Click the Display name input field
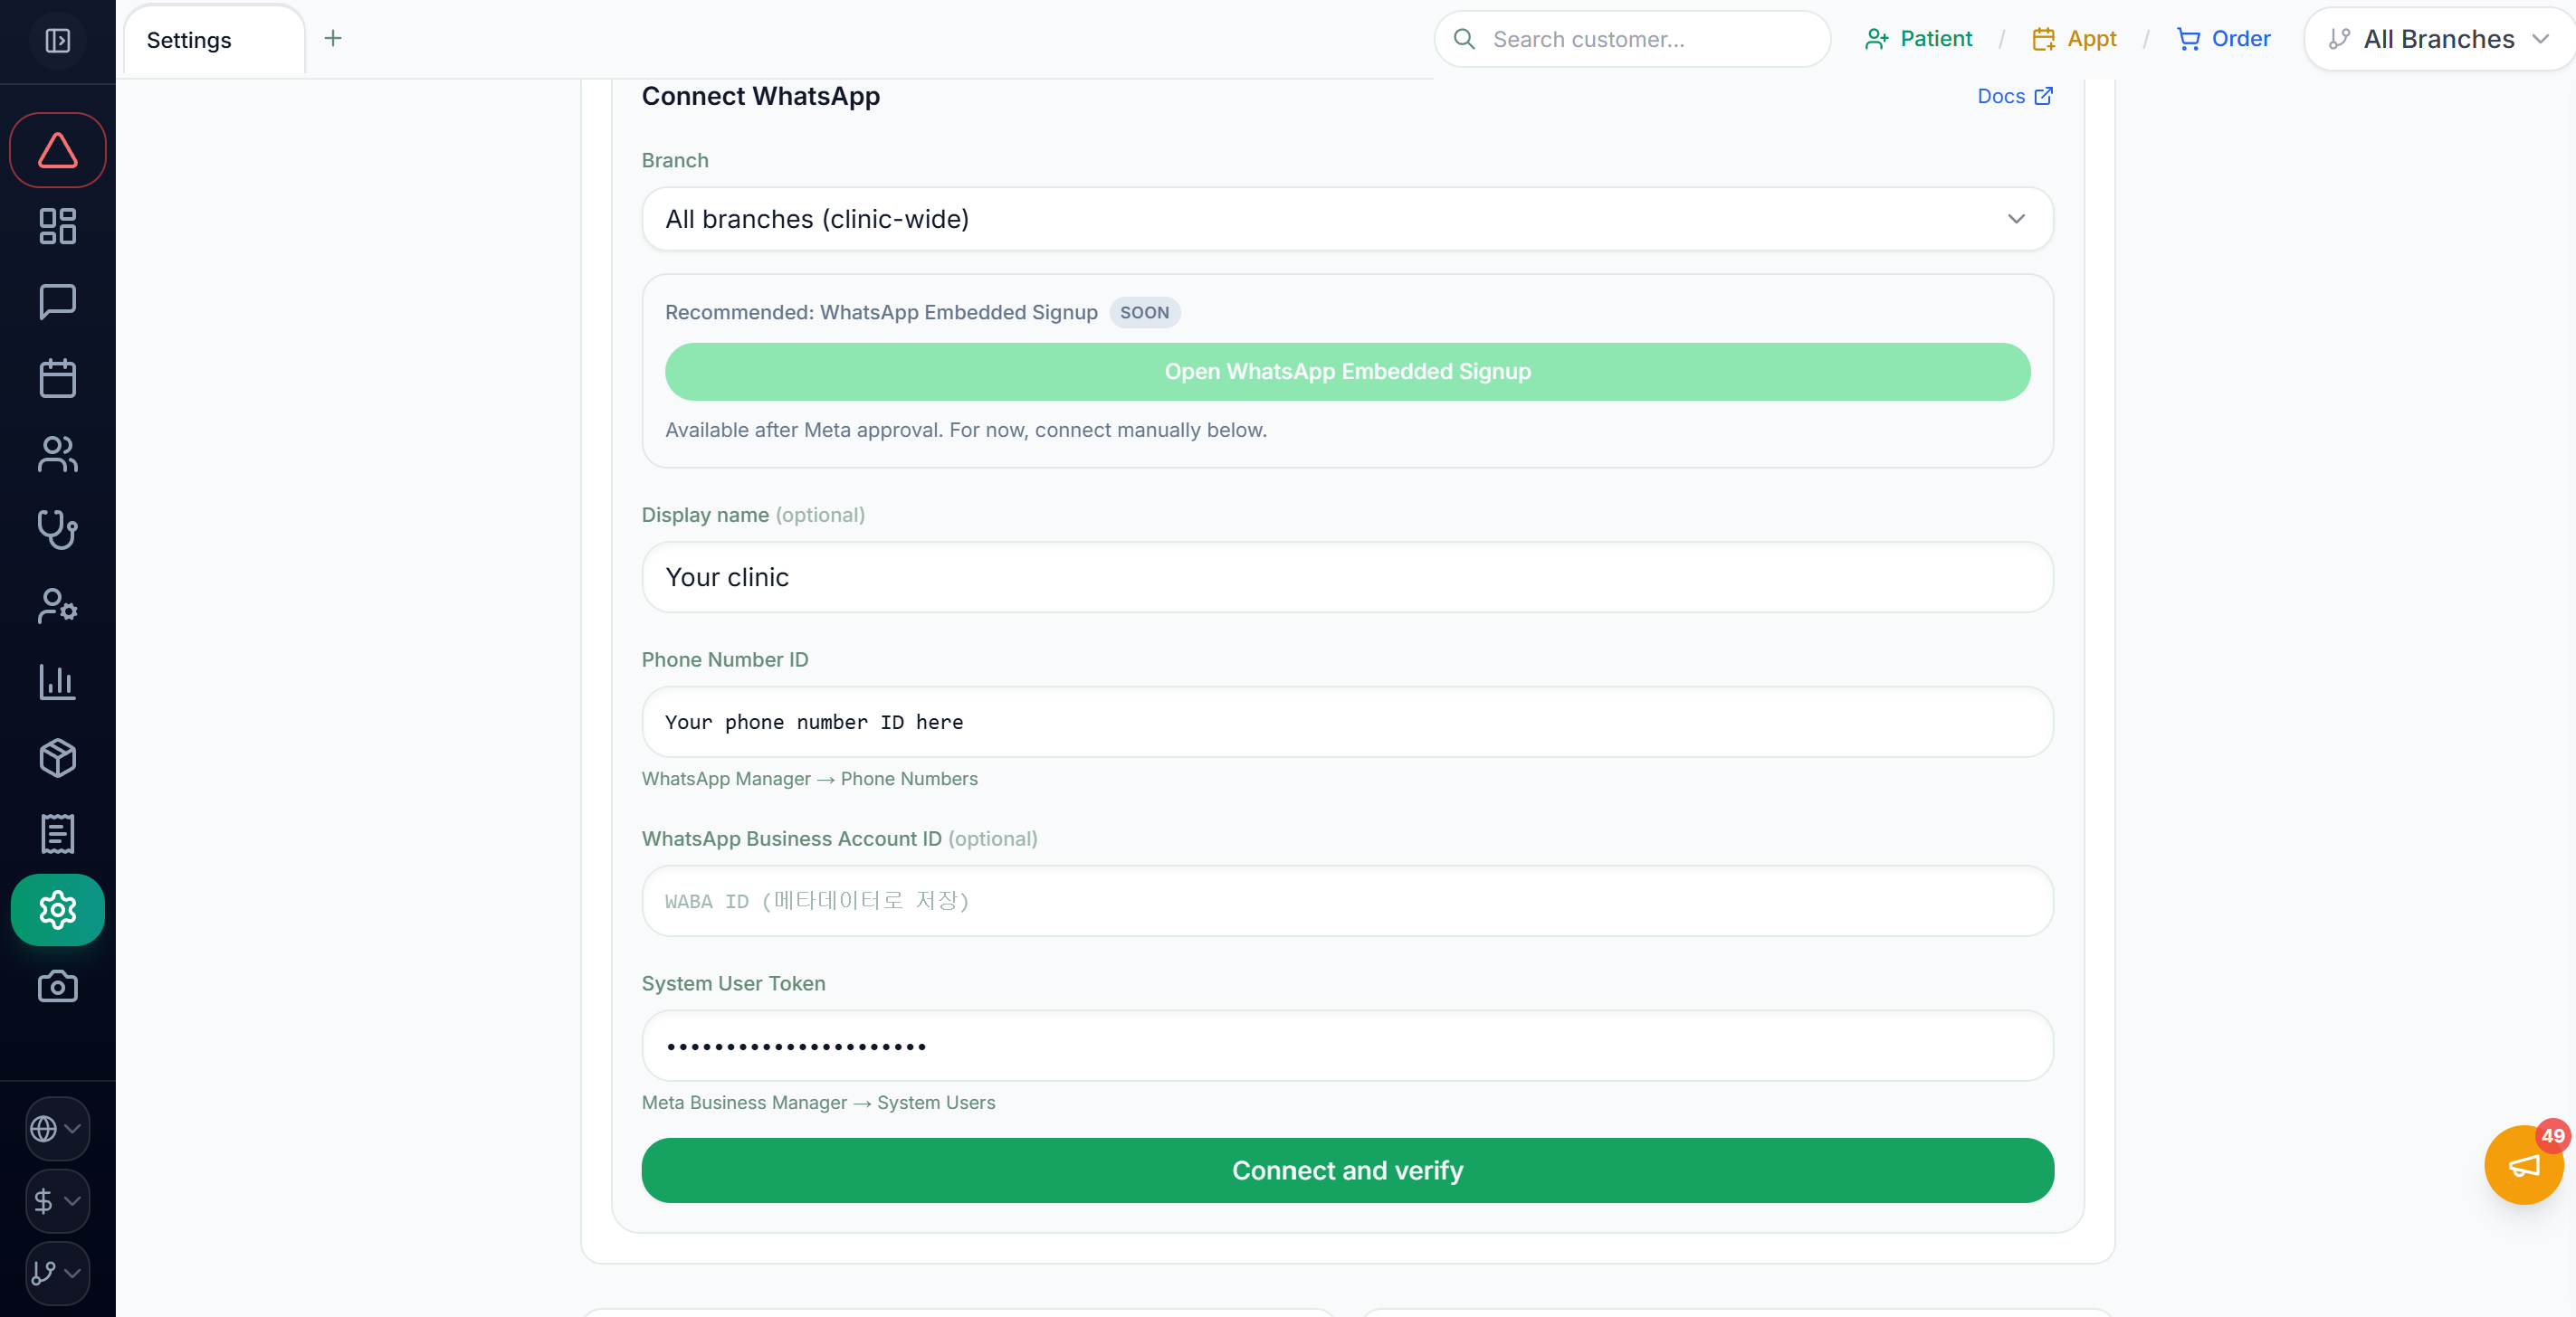 [1347, 578]
